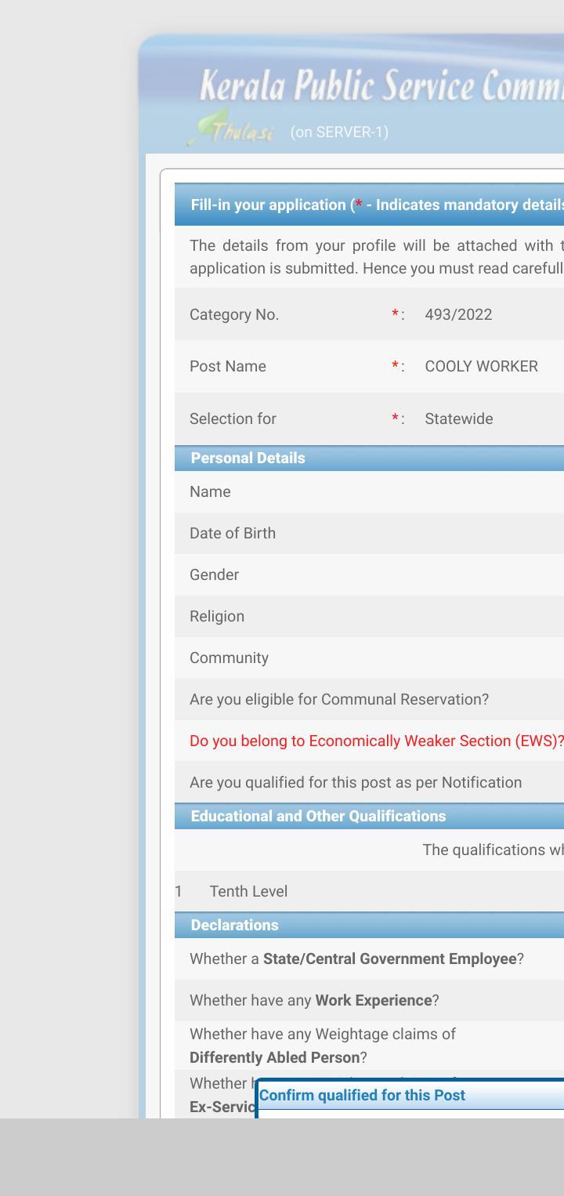
Task: Select the Communal Reservation eligibility row
Action: 339,699
